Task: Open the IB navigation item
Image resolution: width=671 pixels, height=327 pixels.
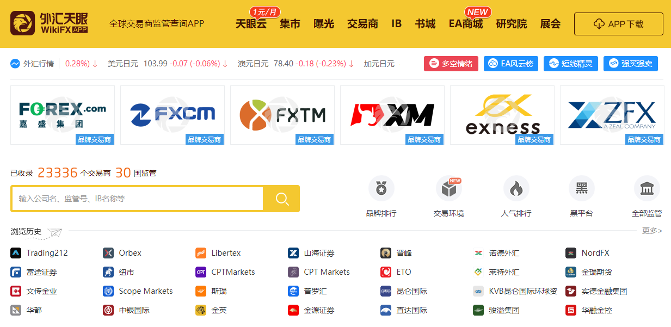Action: tap(396, 24)
